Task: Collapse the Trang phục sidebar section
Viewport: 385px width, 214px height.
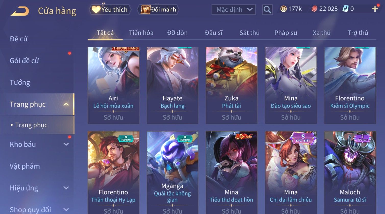Action: 66,104
